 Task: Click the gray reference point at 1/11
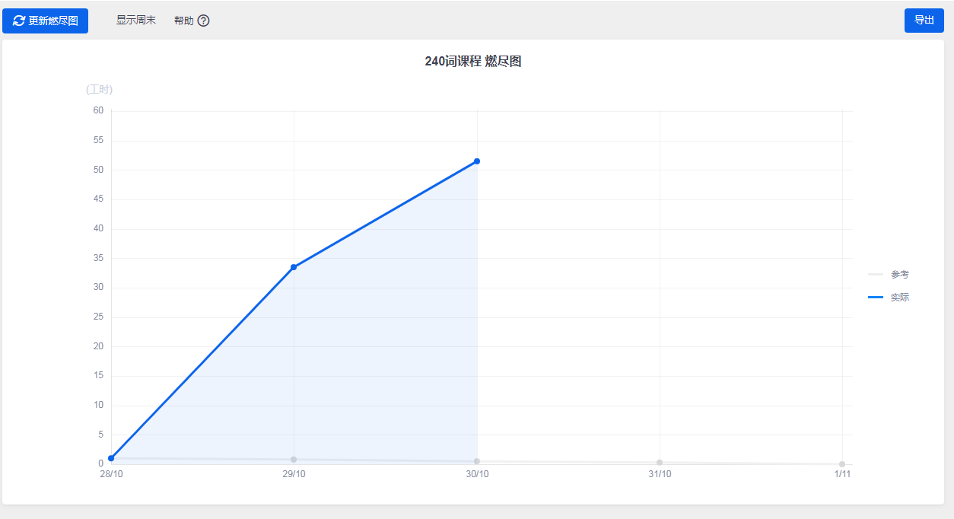click(x=842, y=464)
